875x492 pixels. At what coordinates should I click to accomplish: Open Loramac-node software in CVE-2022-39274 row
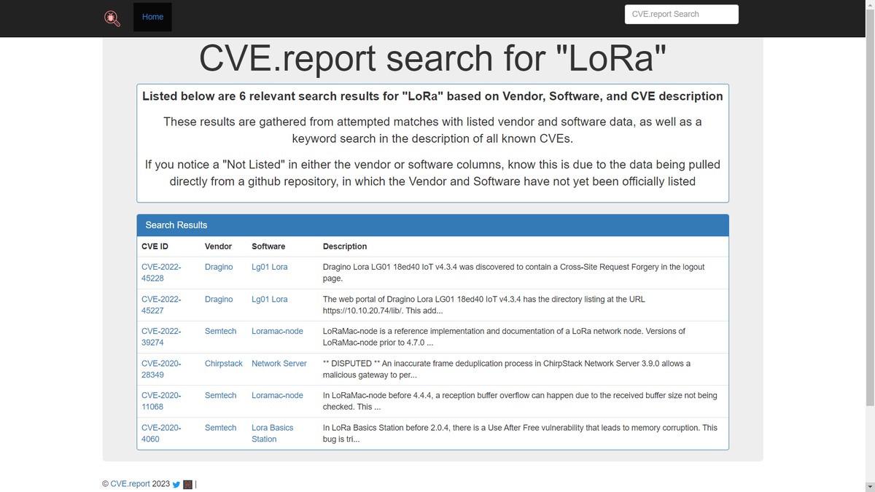pyautogui.click(x=277, y=331)
